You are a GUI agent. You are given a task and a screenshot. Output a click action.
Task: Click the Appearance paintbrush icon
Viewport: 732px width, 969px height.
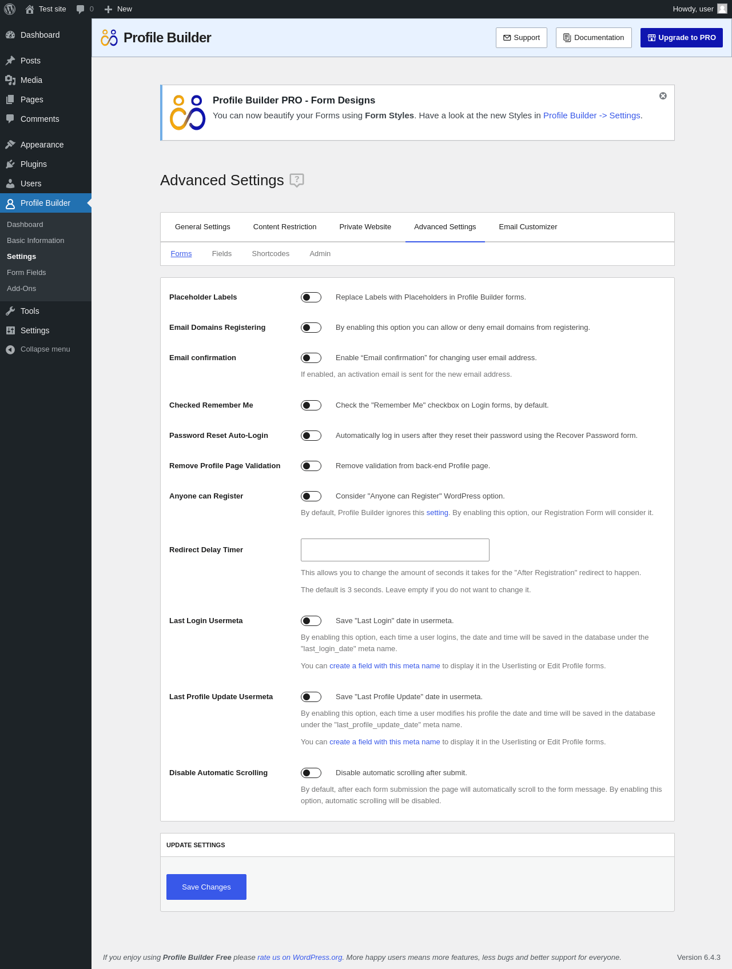(10, 145)
